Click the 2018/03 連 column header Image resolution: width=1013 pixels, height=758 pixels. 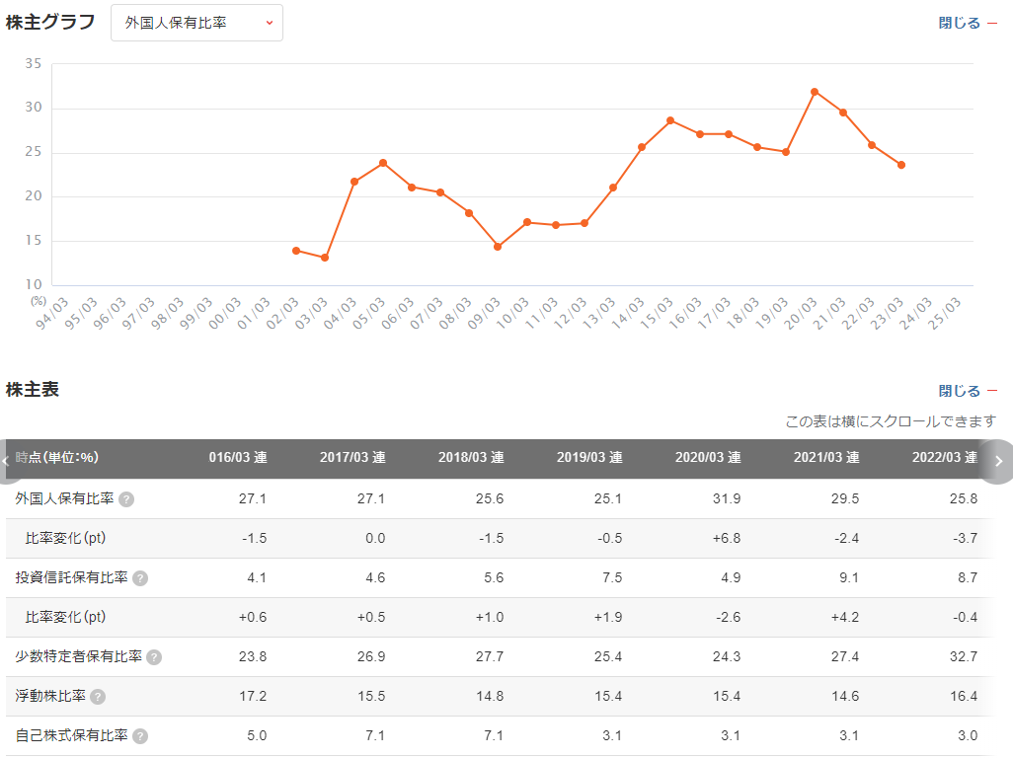(471, 457)
